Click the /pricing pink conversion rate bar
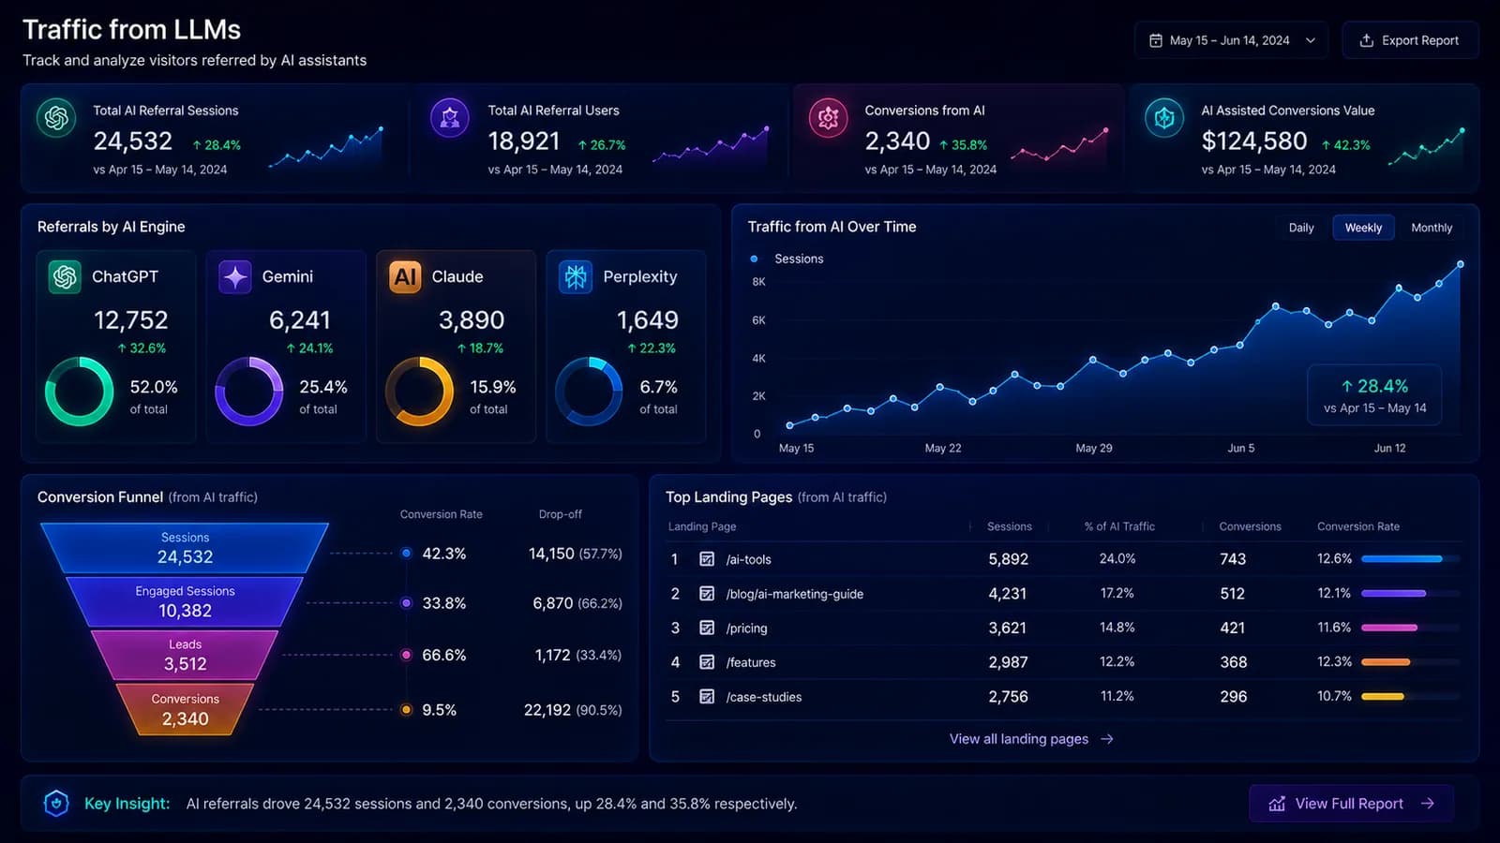The image size is (1500, 843). point(1388,628)
